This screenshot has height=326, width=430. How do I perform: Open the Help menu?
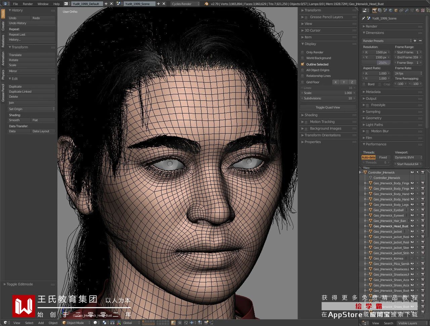(56, 4)
